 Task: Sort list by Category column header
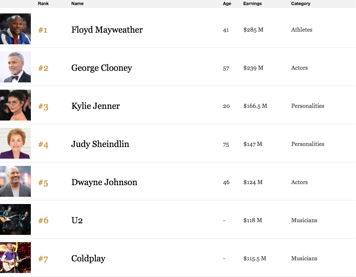tap(300, 4)
